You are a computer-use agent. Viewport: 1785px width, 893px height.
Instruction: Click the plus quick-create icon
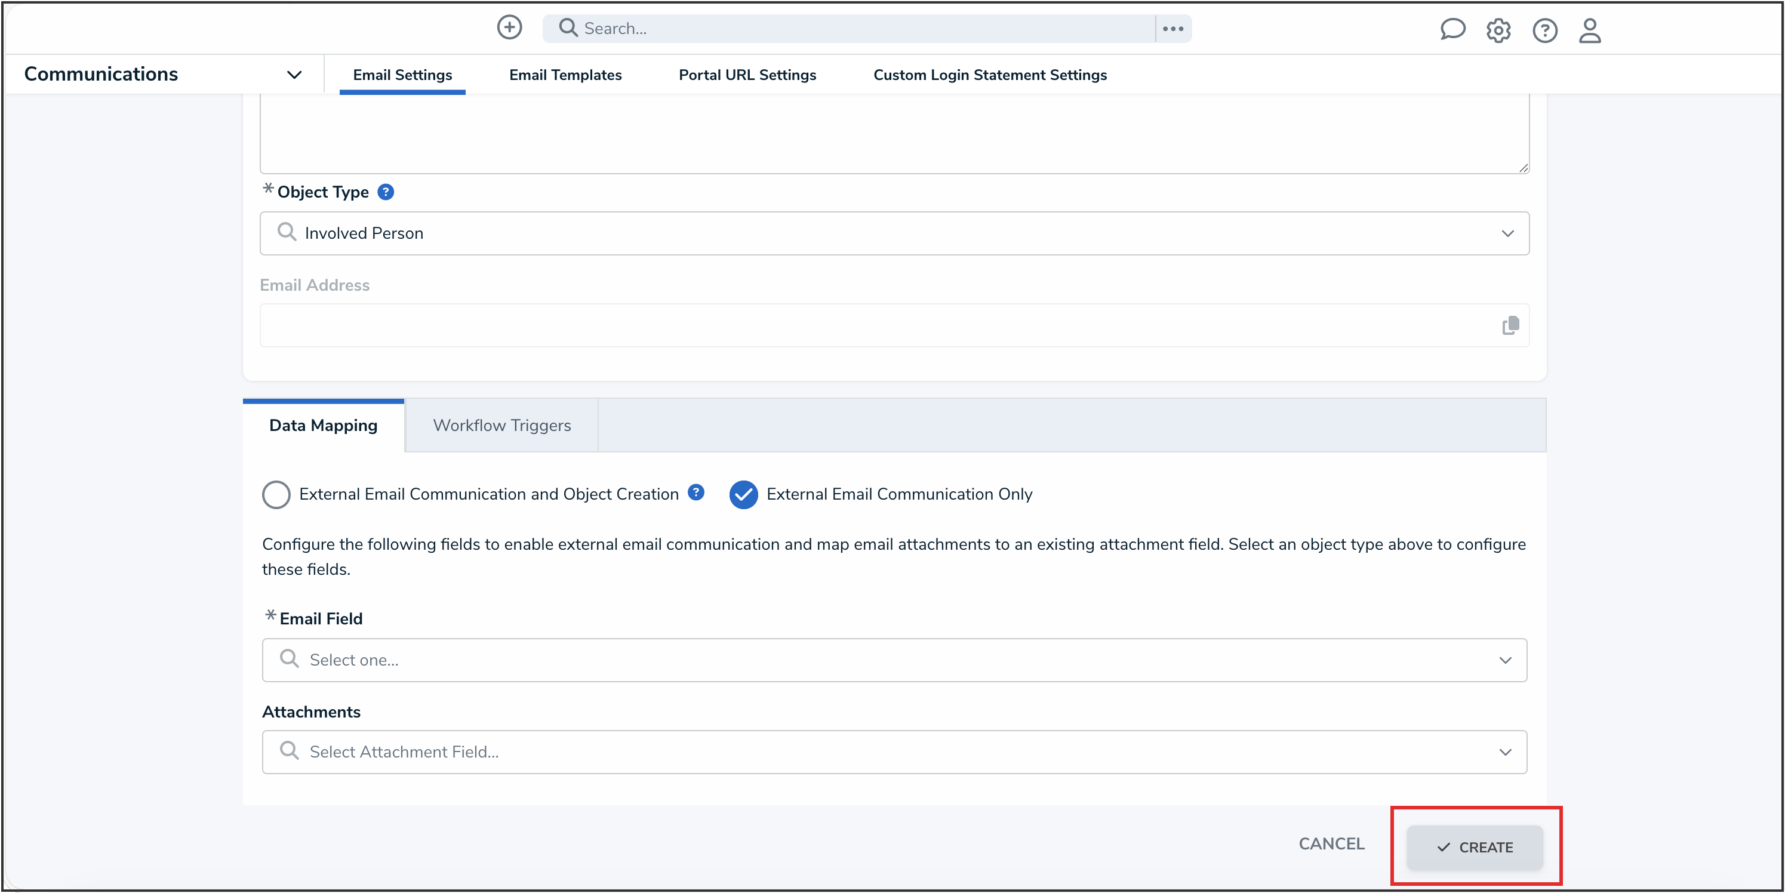[x=509, y=27]
